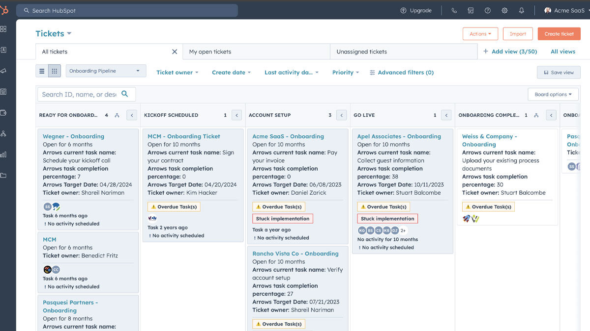
Task: Open the Acme SaaS - Onboarding ticket
Action: tap(288, 136)
